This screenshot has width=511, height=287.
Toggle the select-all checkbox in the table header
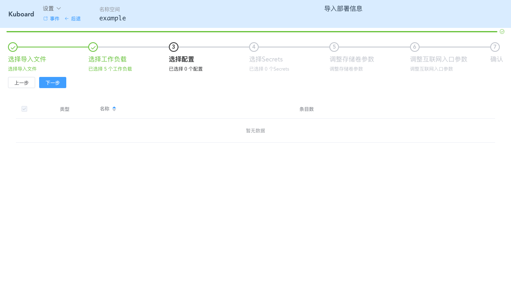pos(24,109)
